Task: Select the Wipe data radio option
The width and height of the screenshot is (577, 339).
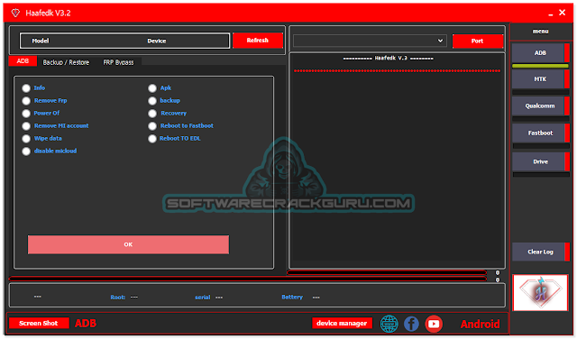Action: (26, 139)
